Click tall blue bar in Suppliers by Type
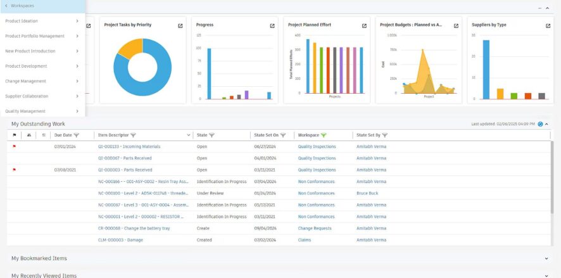561x278 pixels. point(486,70)
